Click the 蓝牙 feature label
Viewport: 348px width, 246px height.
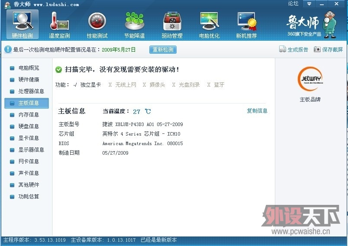219,85
